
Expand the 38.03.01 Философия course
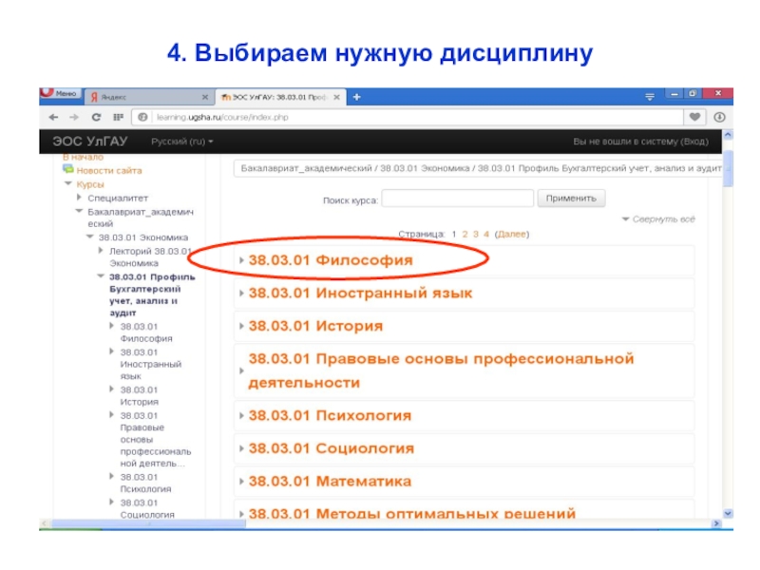pyautogui.click(x=331, y=258)
